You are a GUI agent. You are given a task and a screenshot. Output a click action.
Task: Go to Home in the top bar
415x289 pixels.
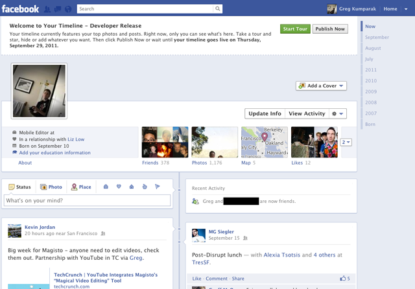pos(390,9)
